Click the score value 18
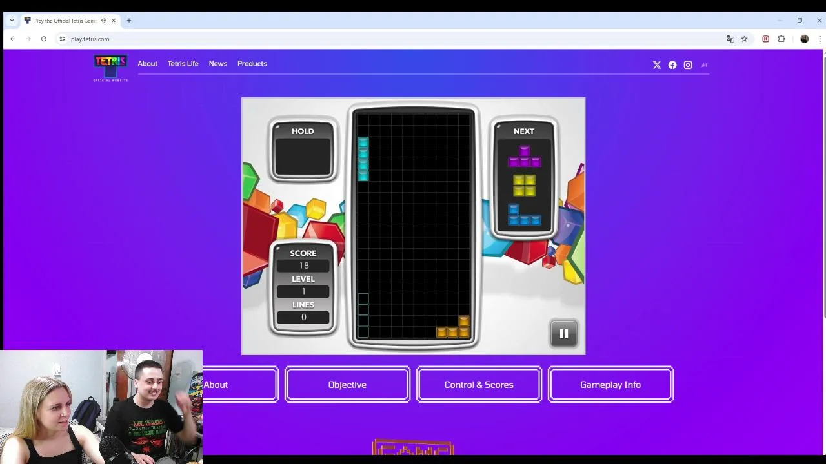This screenshot has height=464, width=826. [x=303, y=266]
